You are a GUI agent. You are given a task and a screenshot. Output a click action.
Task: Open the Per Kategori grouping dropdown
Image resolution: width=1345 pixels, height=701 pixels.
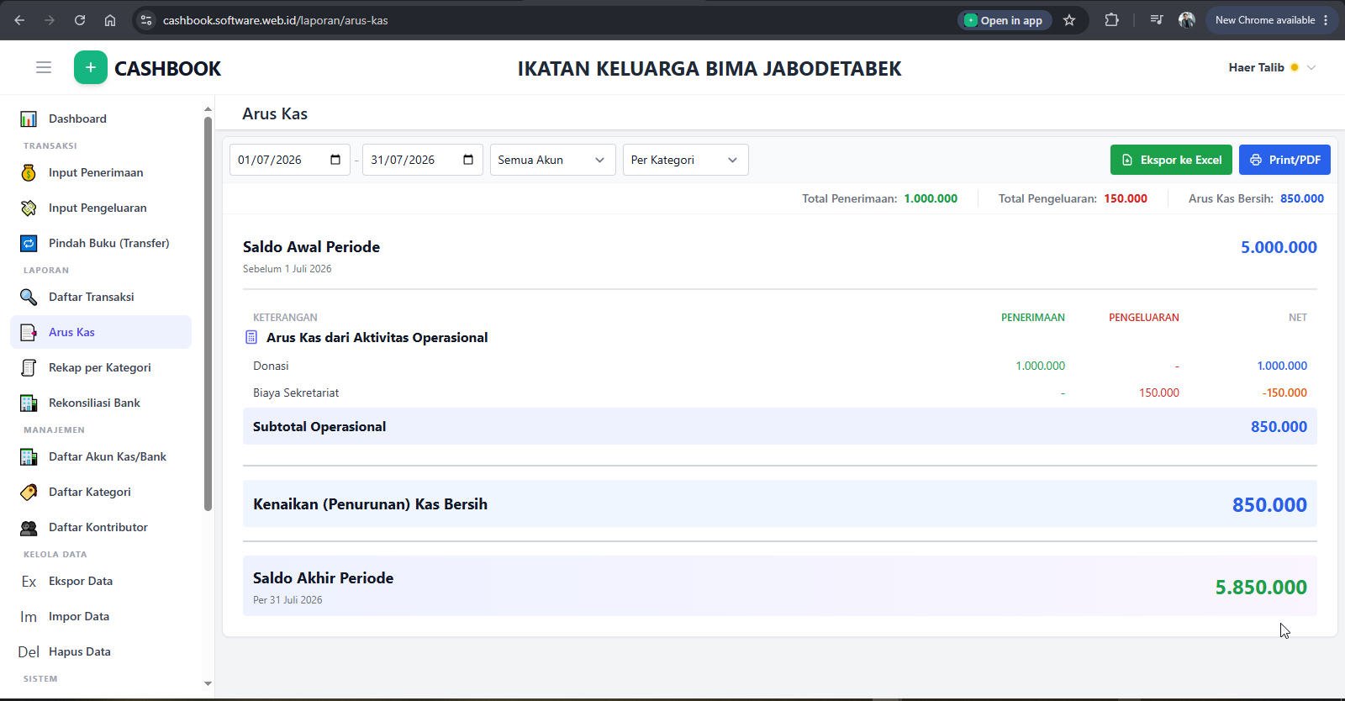point(685,160)
